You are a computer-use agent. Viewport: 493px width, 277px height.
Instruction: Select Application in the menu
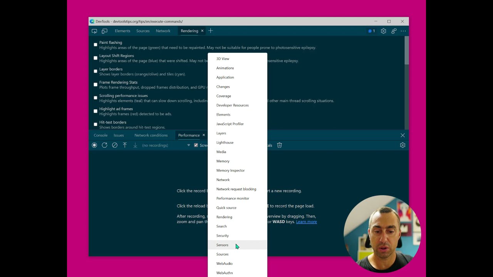coord(237,77)
